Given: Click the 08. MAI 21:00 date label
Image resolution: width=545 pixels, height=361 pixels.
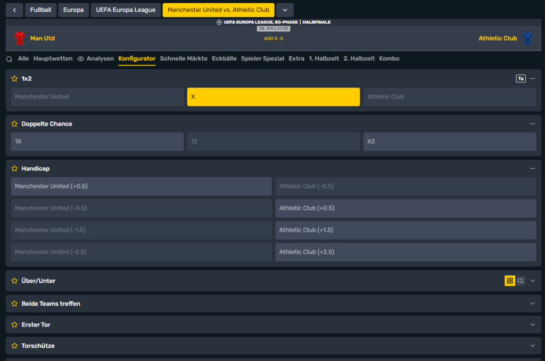Looking at the screenshot, I should click(274, 29).
